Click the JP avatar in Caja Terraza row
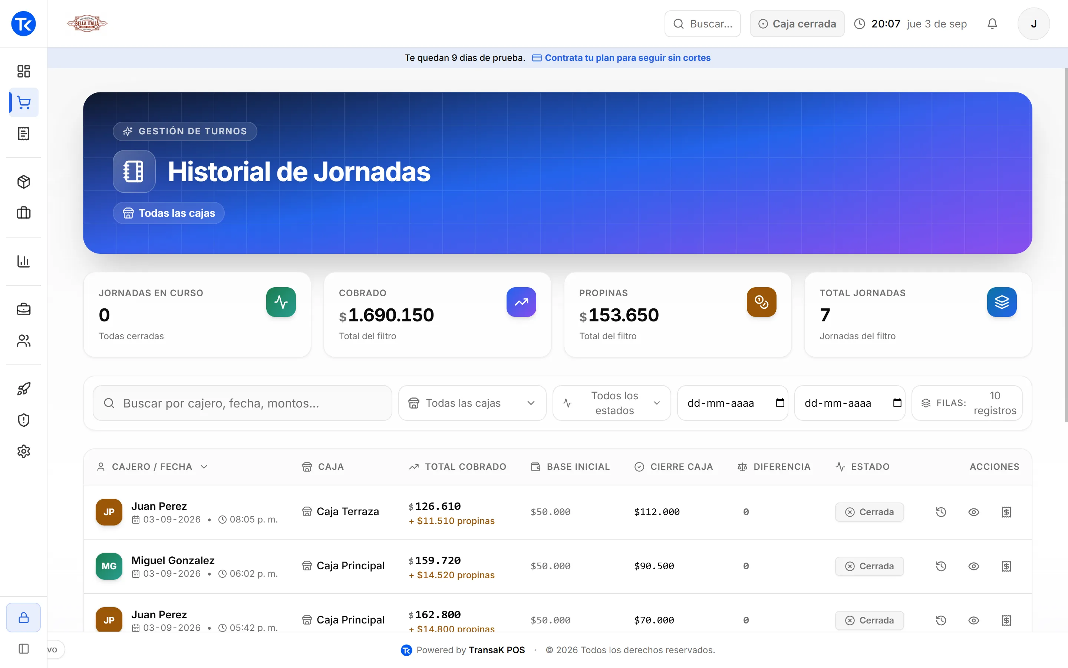1068x668 pixels. pos(109,512)
